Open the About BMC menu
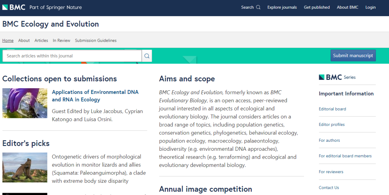Screen dimensions: 389x195 [347, 7]
